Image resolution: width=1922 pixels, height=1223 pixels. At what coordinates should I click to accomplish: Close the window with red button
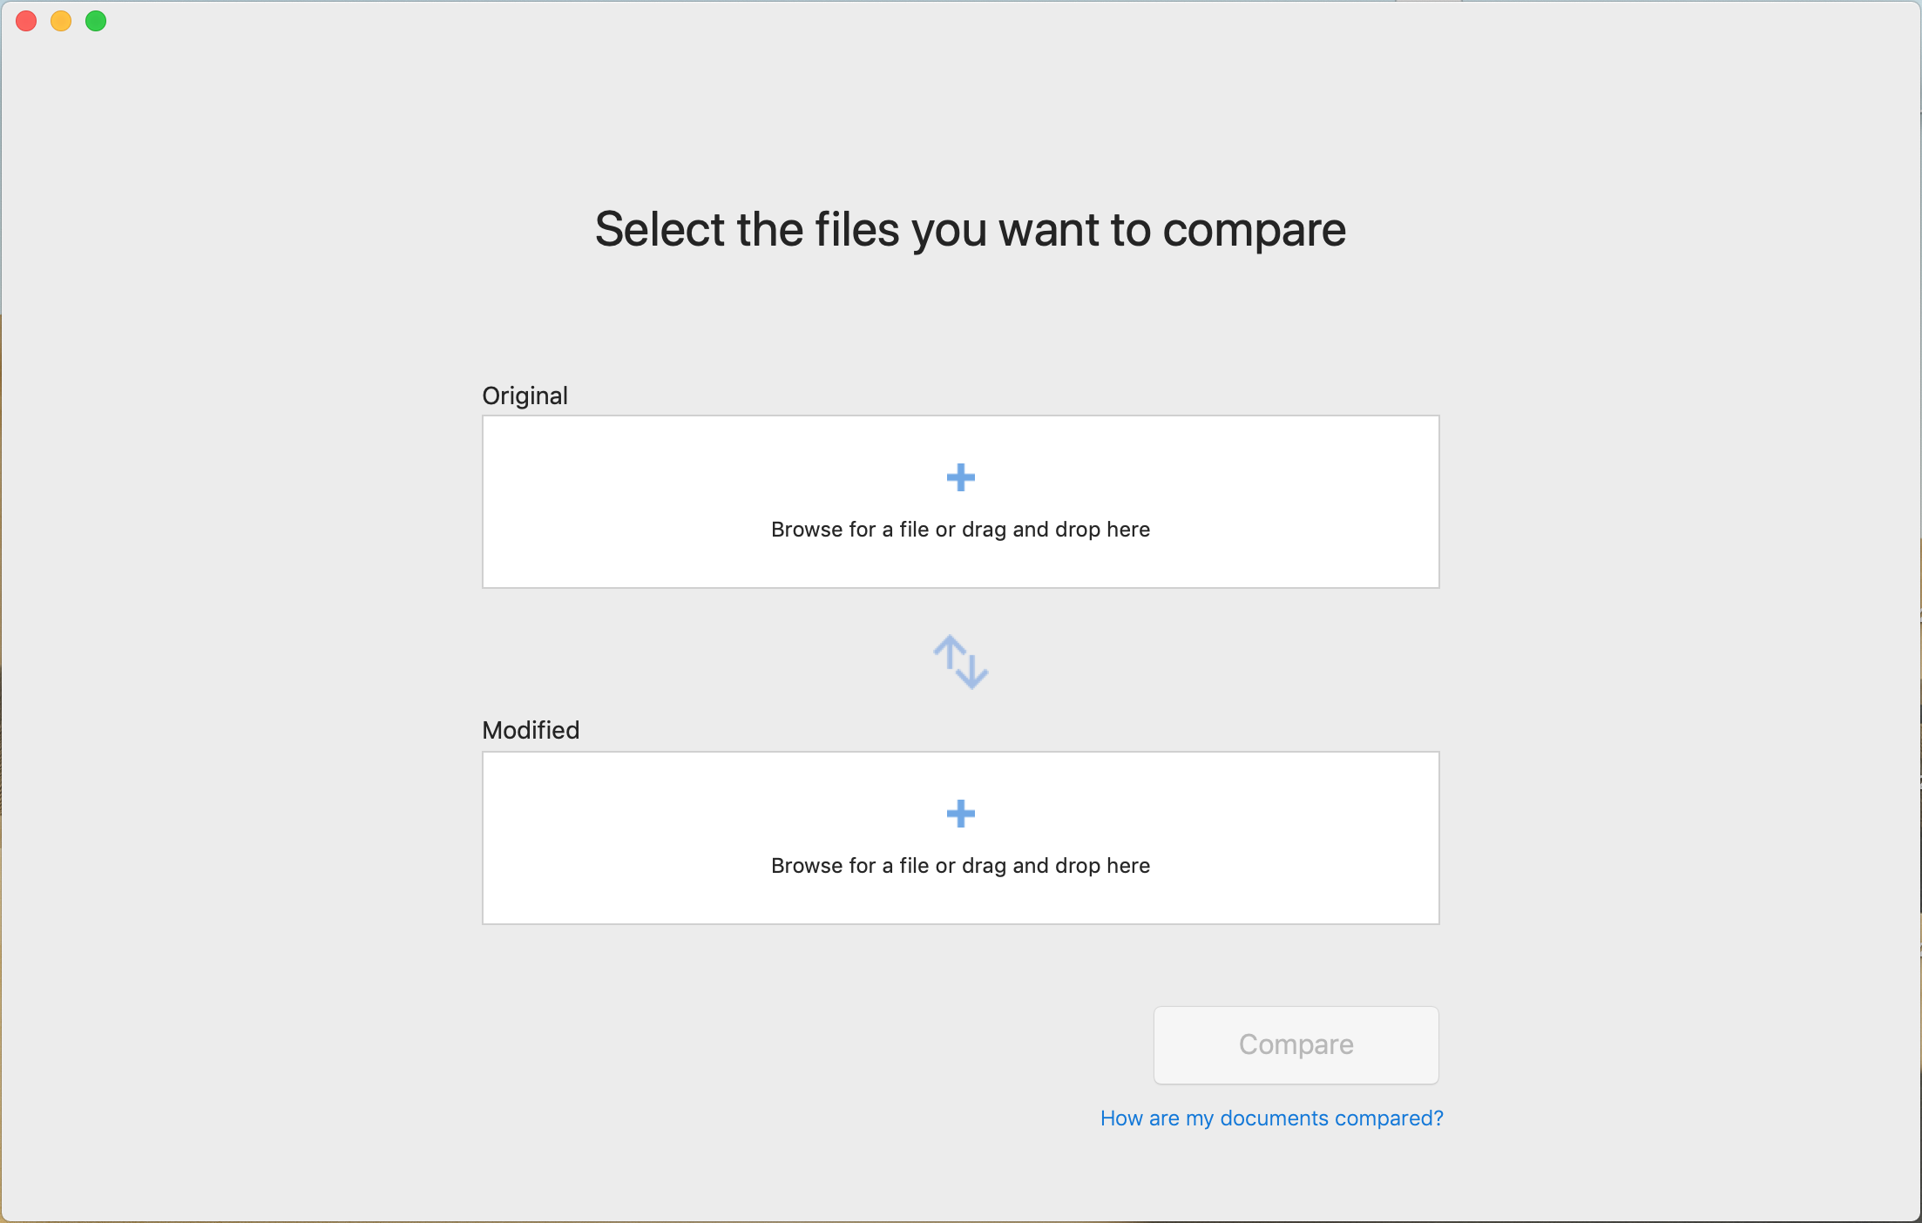(x=26, y=21)
